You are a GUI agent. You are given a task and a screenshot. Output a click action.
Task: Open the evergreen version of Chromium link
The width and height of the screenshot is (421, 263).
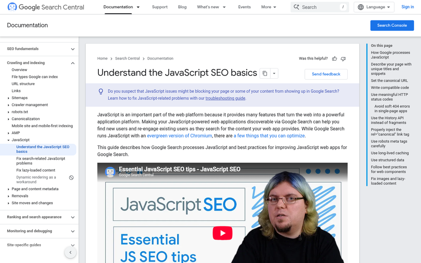click(x=179, y=136)
